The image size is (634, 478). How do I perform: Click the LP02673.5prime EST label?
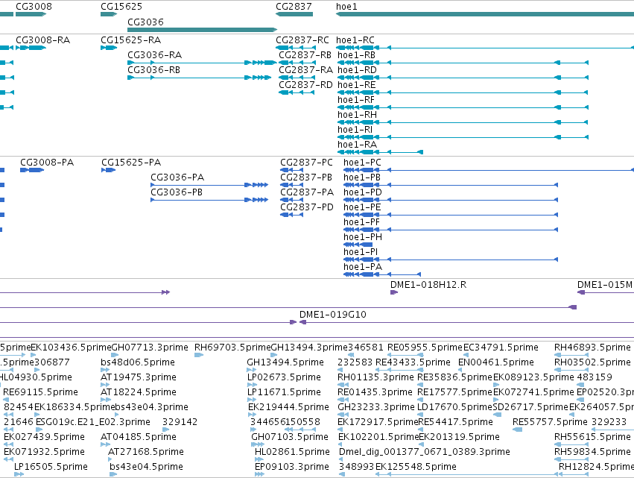[x=284, y=377]
